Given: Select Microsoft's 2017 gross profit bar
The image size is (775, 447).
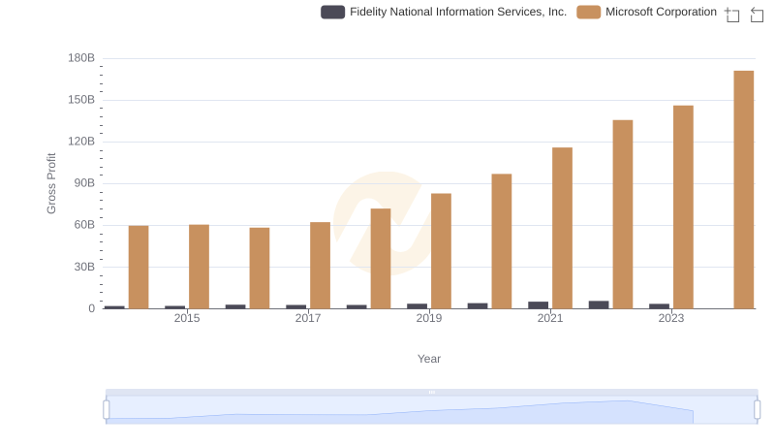Looking at the screenshot, I should coord(320,265).
